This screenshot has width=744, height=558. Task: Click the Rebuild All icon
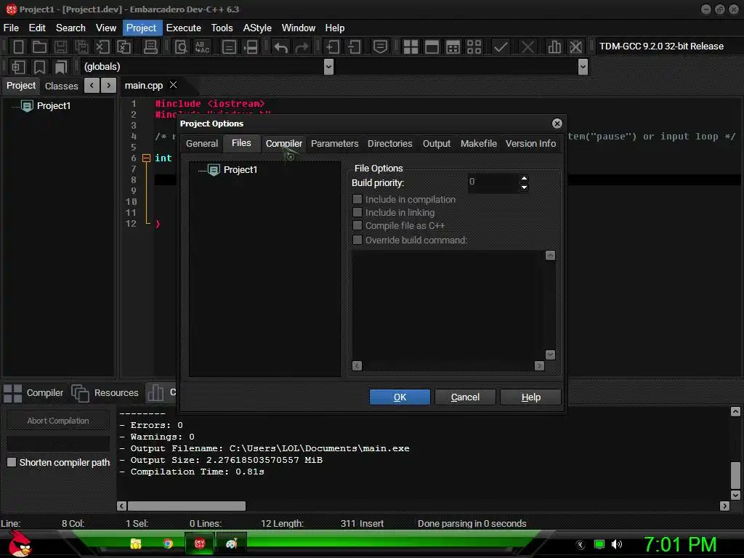tap(474, 46)
